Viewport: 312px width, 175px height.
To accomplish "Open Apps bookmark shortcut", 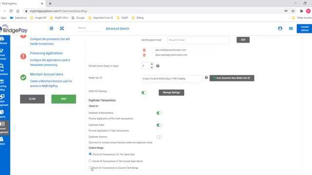I will [x=3, y=18].
